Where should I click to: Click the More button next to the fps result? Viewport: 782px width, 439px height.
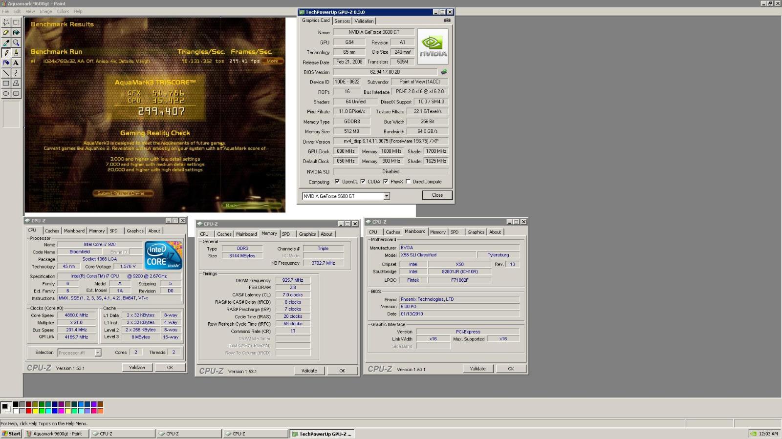[x=272, y=61]
